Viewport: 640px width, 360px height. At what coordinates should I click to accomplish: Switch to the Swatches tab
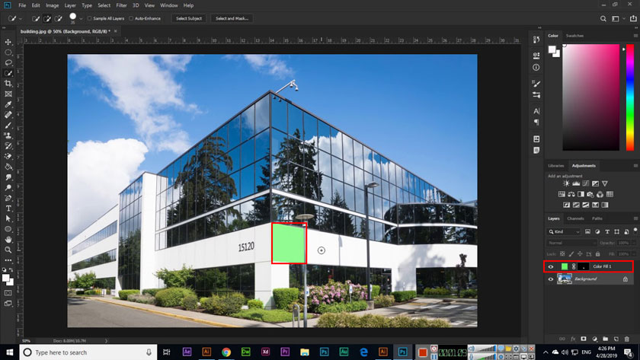click(574, 36)
